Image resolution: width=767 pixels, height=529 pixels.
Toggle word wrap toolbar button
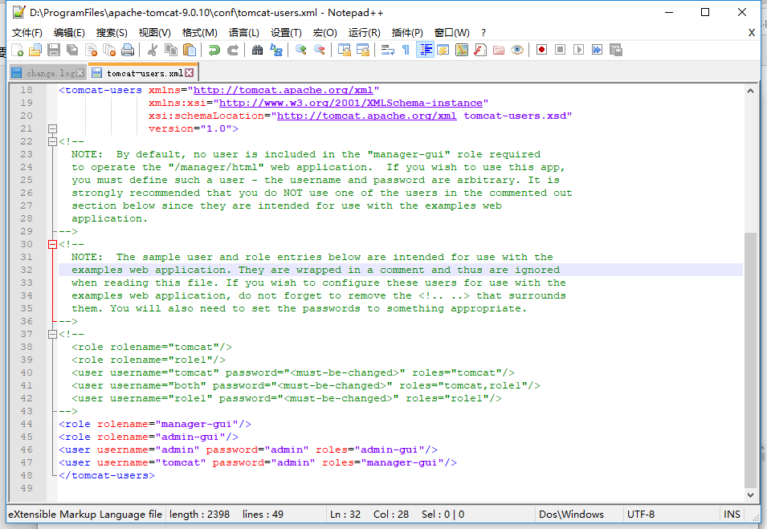coord(388,50)
